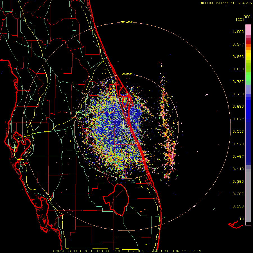Select the 1.000 legend value
The image size is (253, 253).
(x=238, y=31)
